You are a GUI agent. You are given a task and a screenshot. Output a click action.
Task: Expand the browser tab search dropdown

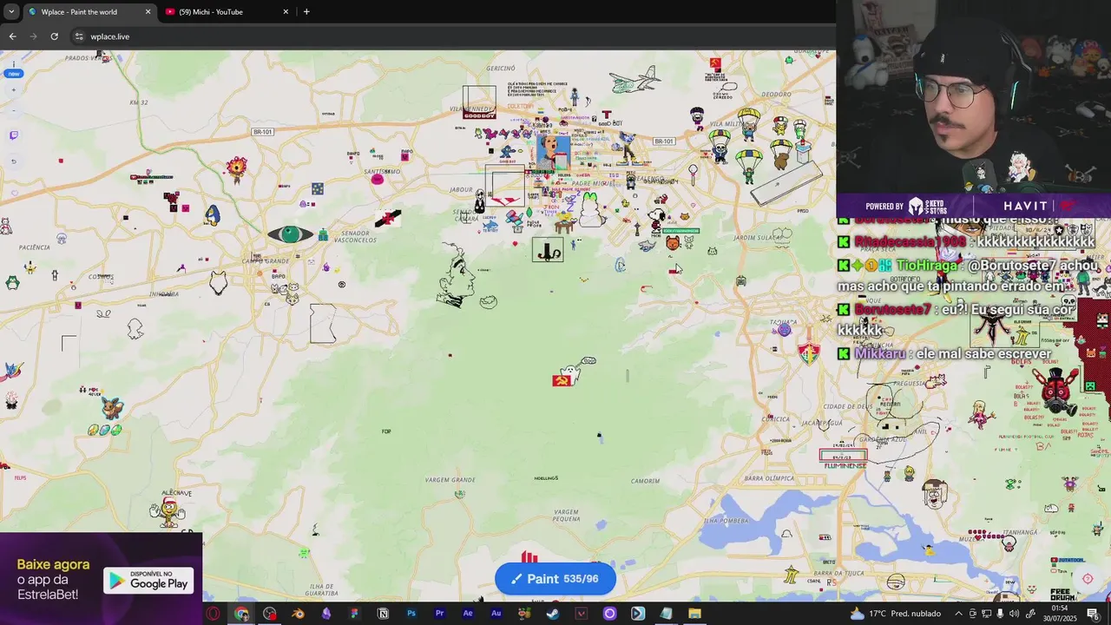click(x=10, y=12)
